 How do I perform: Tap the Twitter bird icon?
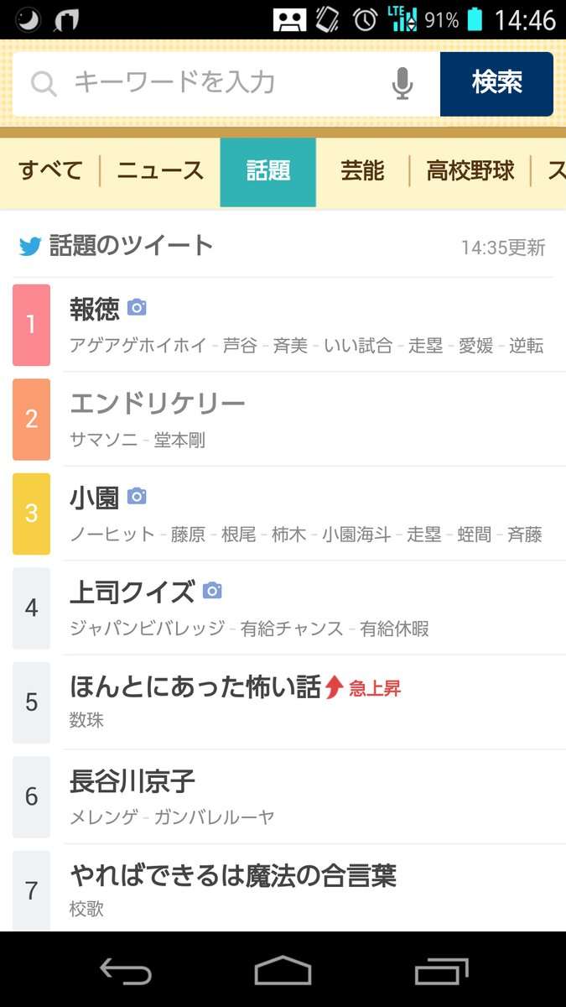pyautogui.click(x=30, y=247)
